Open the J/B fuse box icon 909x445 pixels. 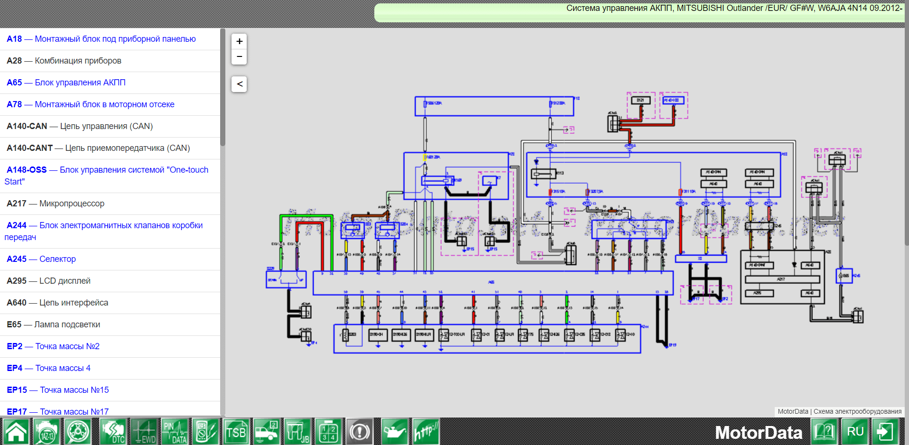297,432
